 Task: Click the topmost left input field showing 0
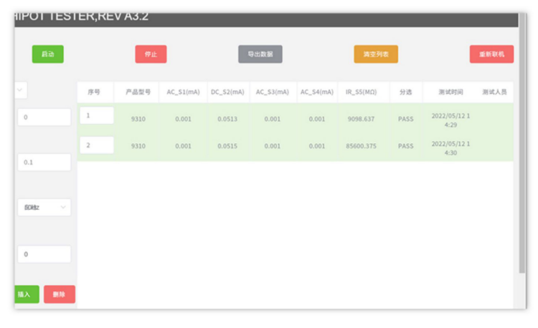tap(44, 117)
